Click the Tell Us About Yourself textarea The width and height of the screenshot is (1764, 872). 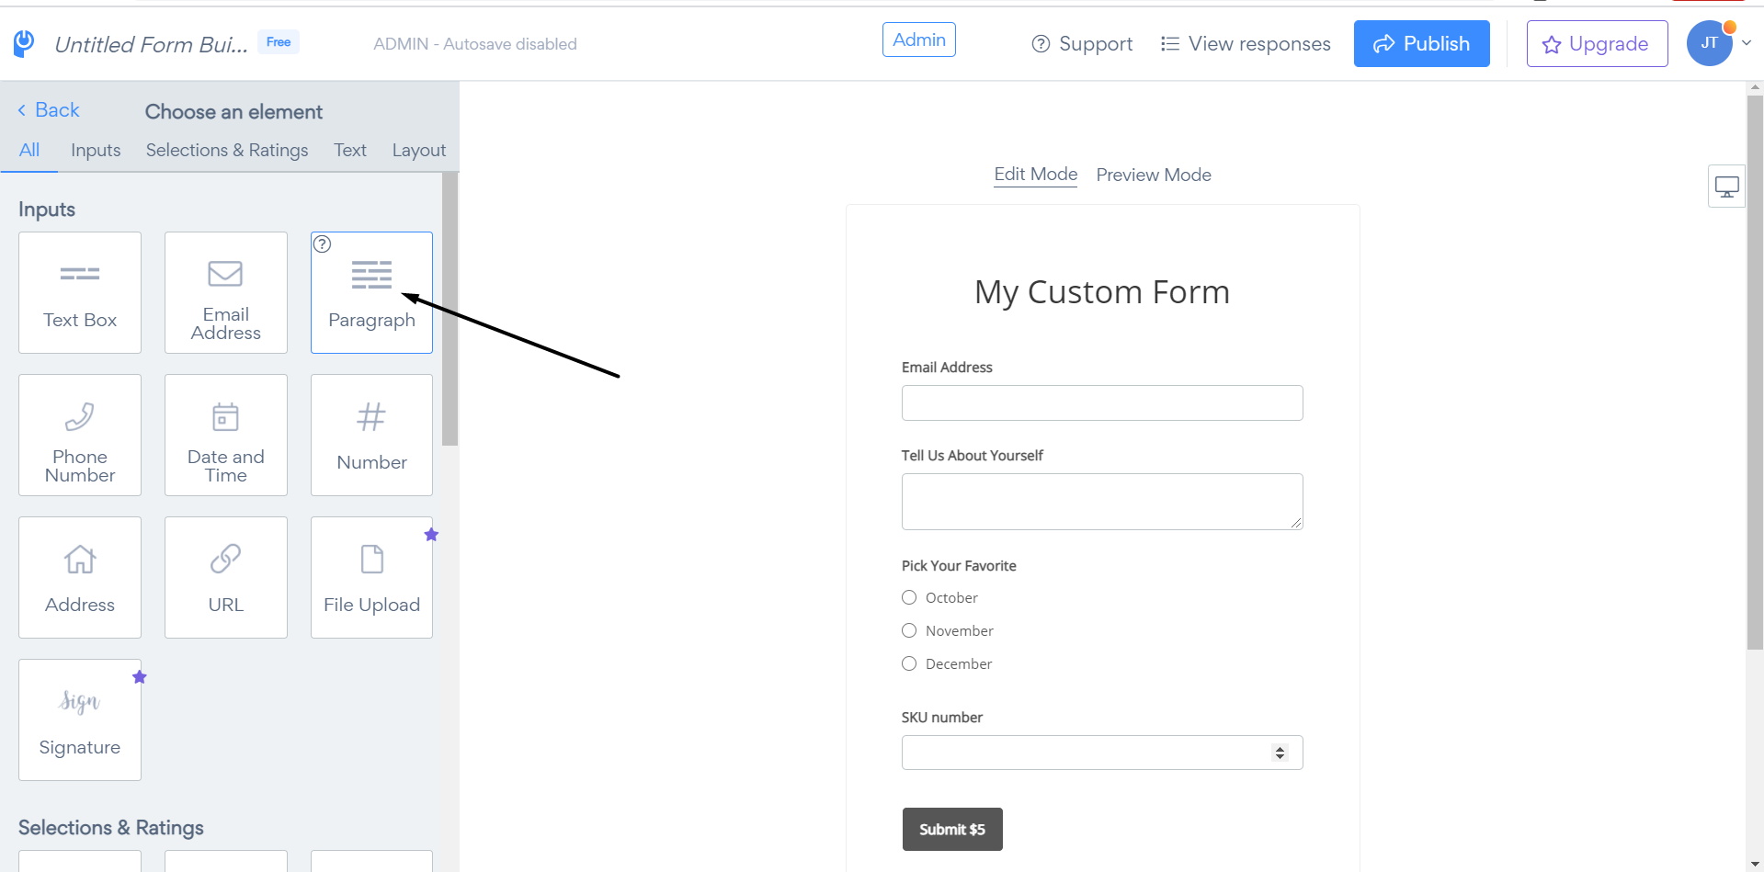click(x=1102, y=502)
